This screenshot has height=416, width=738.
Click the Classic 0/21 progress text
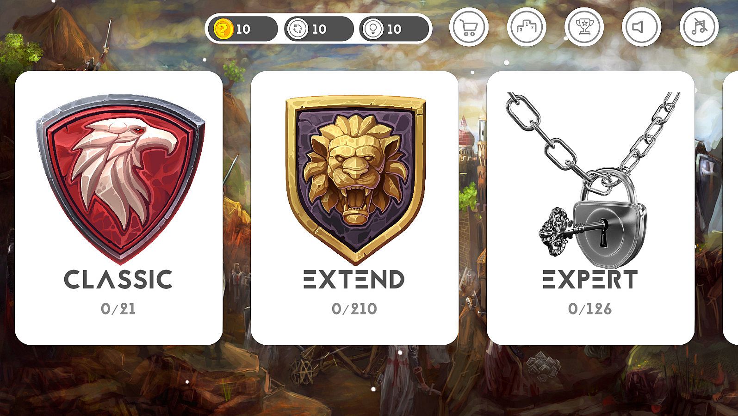[x=118, y=309]
